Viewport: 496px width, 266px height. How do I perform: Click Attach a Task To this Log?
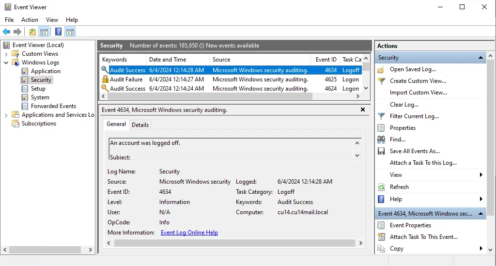coord(423,163)
